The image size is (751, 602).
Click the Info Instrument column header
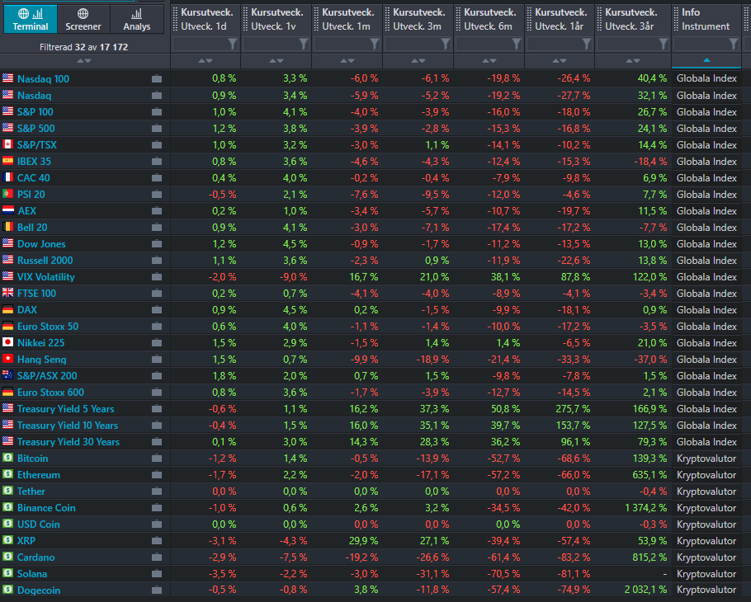[706, 19]
